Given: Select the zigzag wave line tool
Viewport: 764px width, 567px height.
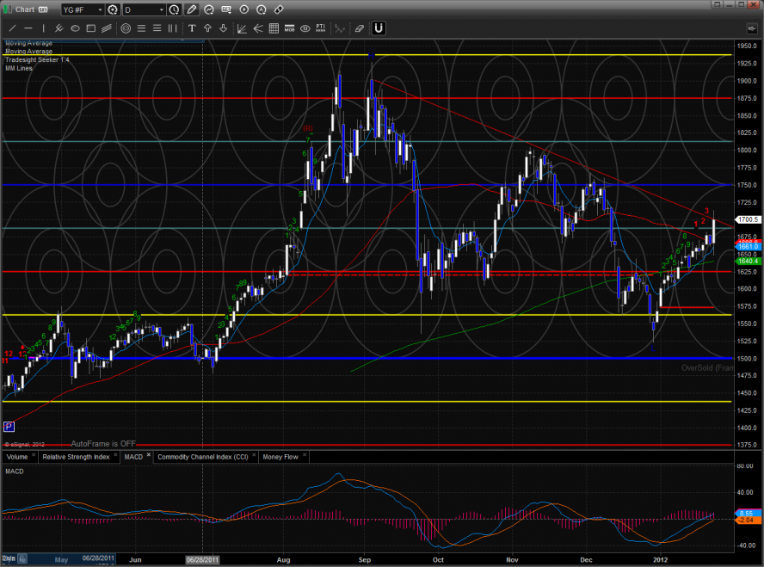Looking at the screenshot, I should coord(340,28).
